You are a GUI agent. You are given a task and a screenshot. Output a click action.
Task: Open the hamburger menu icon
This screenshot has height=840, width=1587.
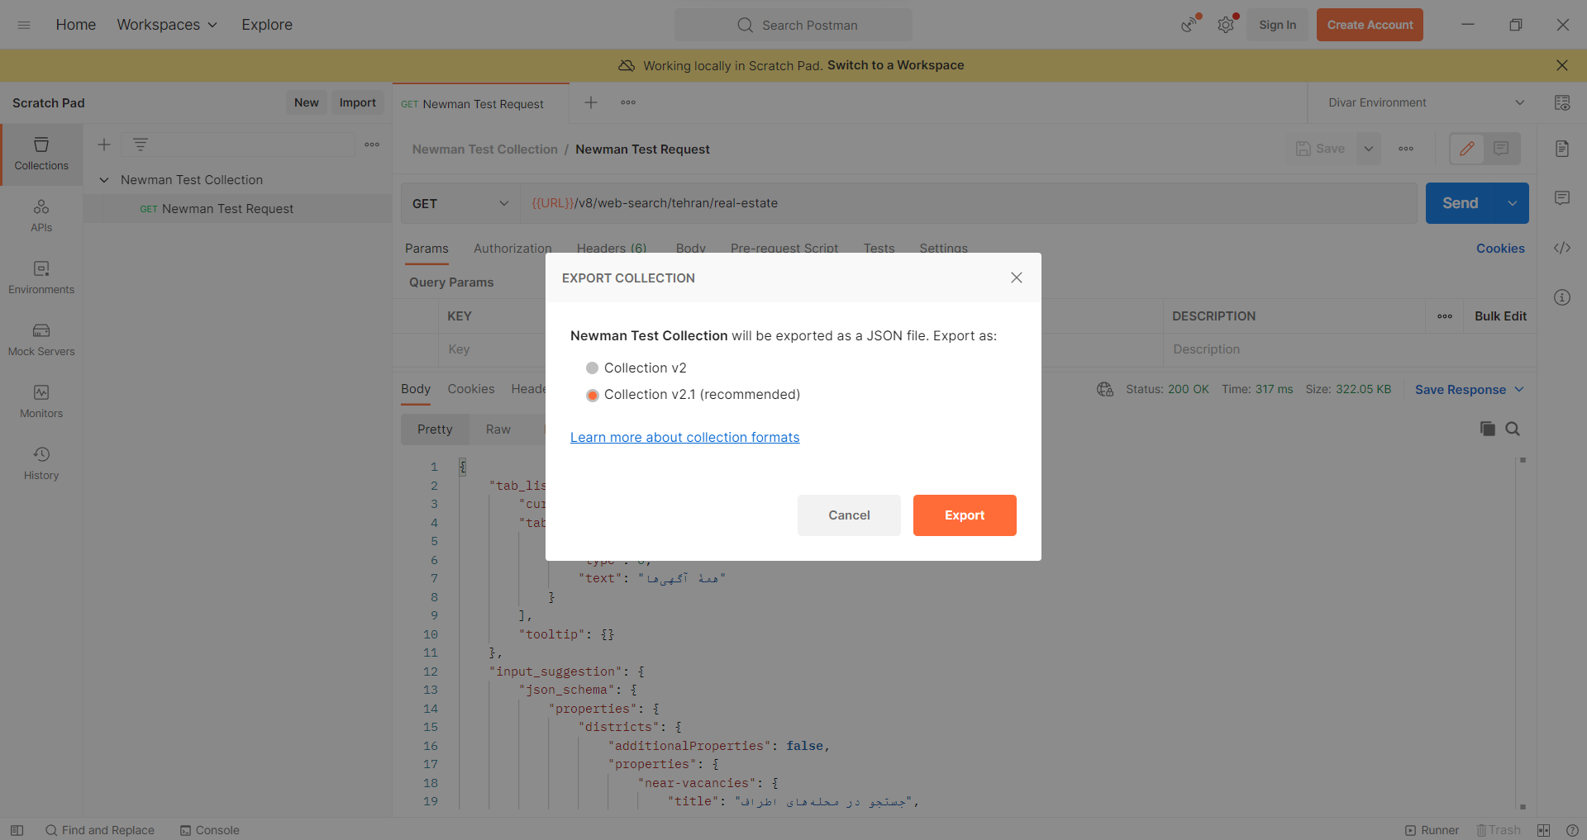point(24,25)
